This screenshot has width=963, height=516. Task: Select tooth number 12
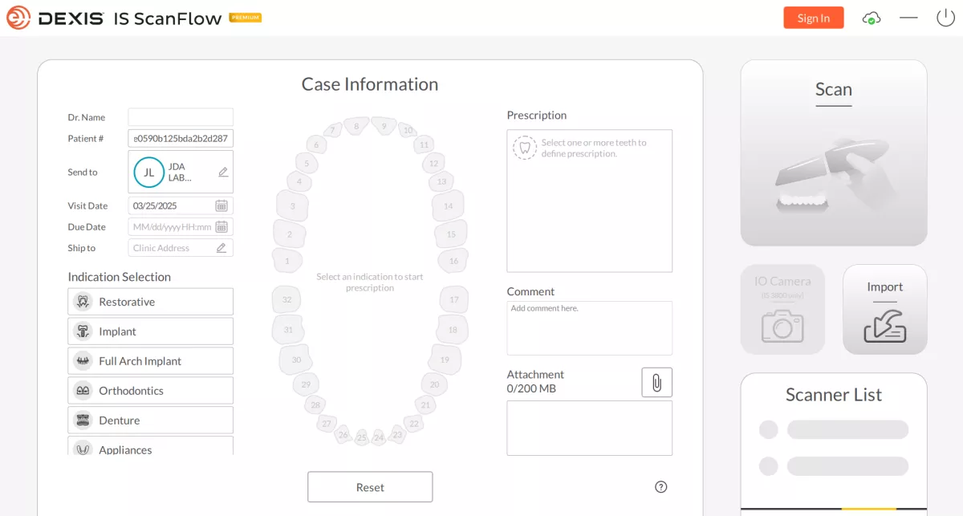[433, 163]
